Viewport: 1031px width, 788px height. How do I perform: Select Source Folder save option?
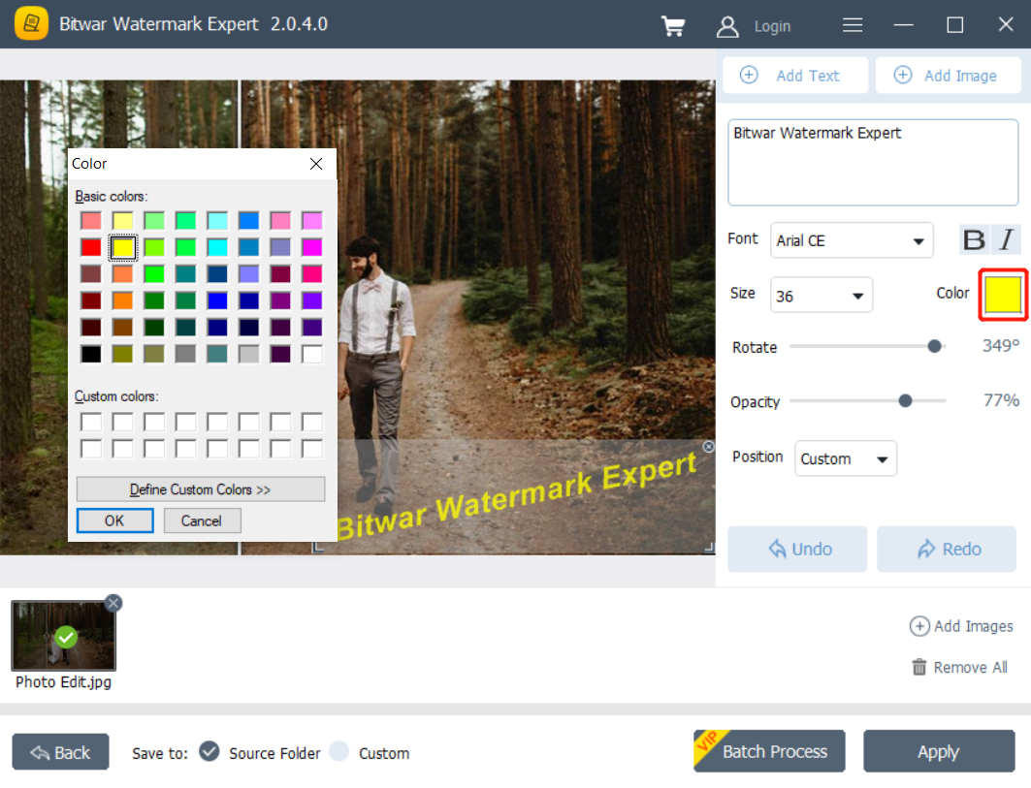[x=209, y=751]
